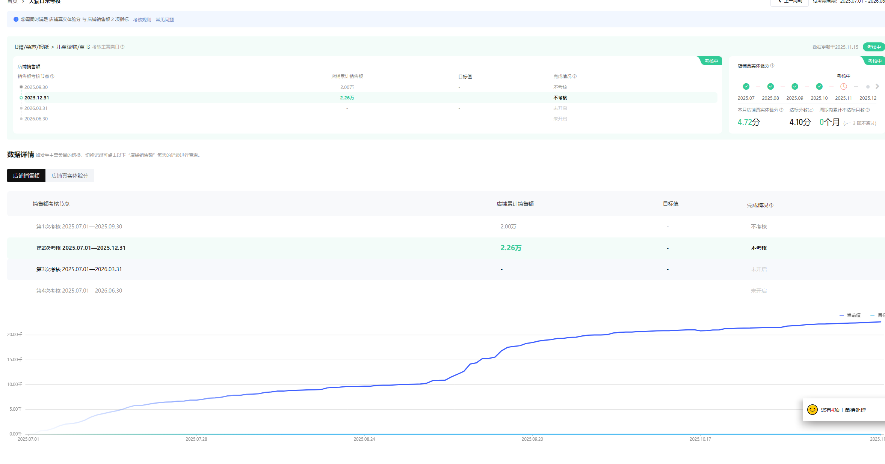
Task: Select the 2025.09.30 assessment node
Action: click(36, 87)
